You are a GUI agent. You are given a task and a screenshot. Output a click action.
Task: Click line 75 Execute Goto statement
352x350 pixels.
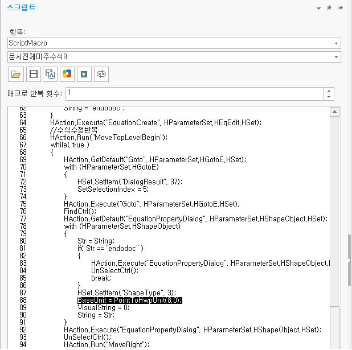(x=152, y=204)
